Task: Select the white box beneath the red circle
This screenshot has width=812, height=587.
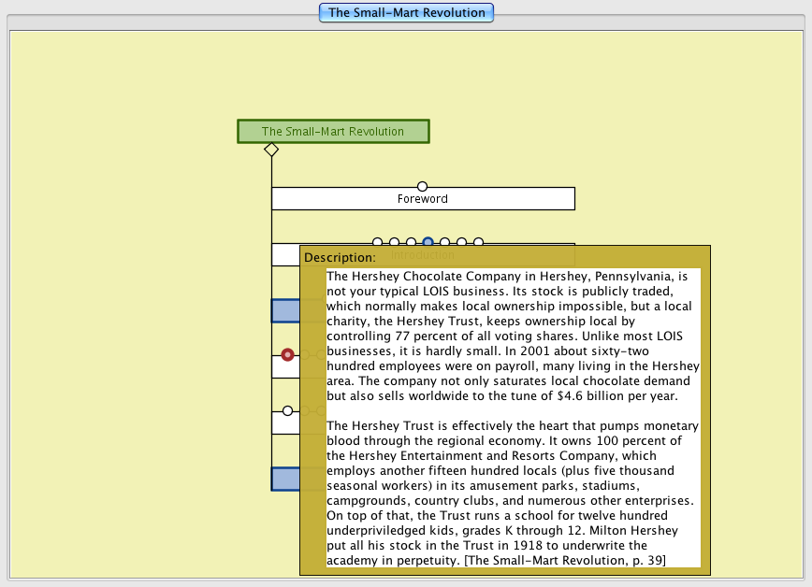Action: tap(284, 367)
